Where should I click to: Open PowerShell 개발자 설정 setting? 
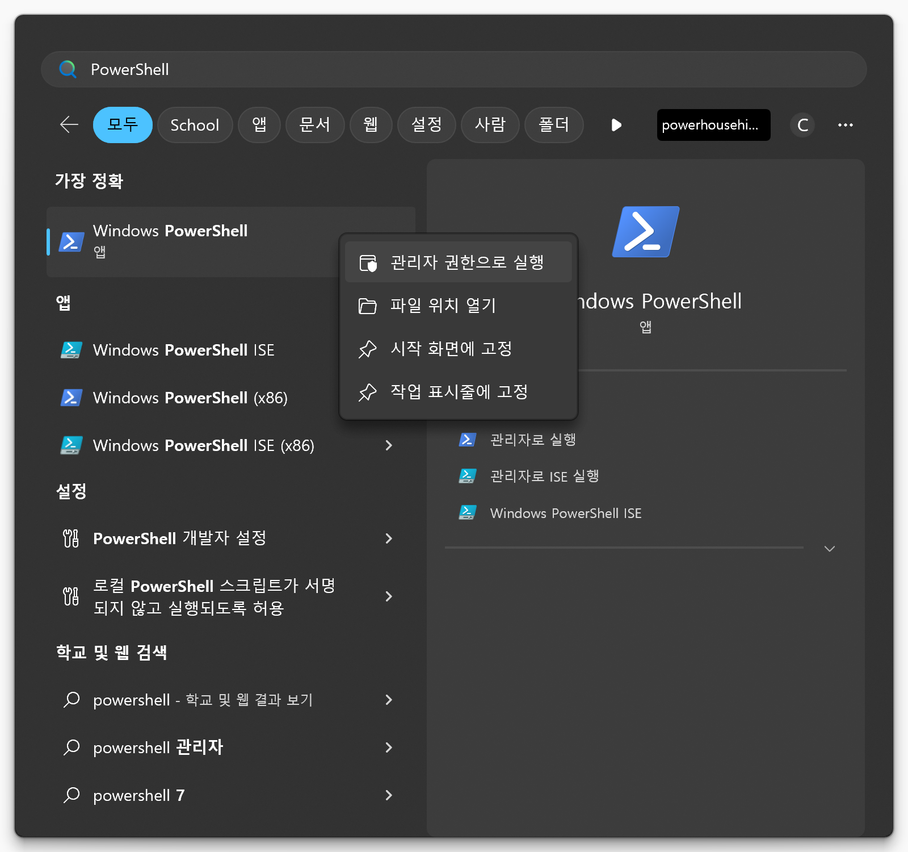(180, 538)
